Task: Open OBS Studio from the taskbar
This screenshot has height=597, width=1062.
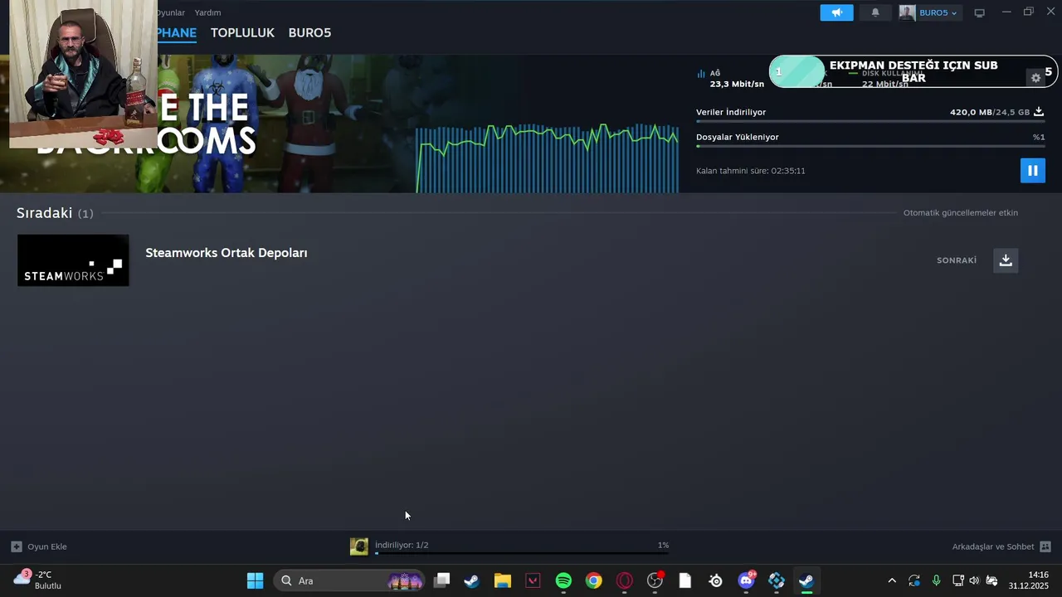Action: pyautogui.click(x=655, y=580)
